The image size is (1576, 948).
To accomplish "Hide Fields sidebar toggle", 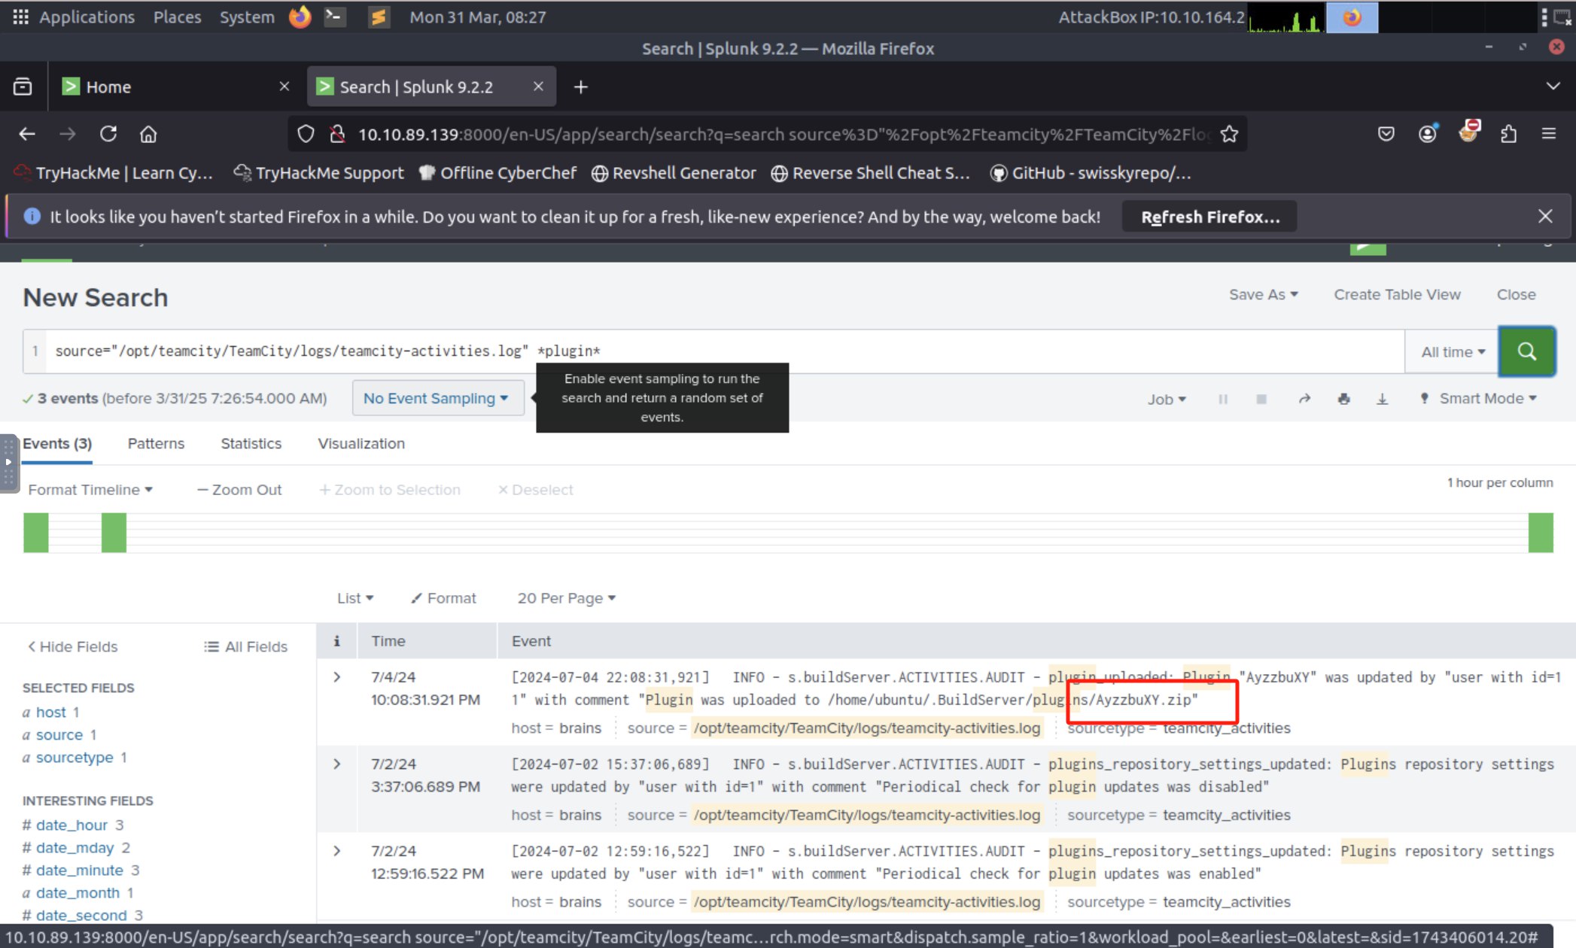I will (x=72, y=646).
